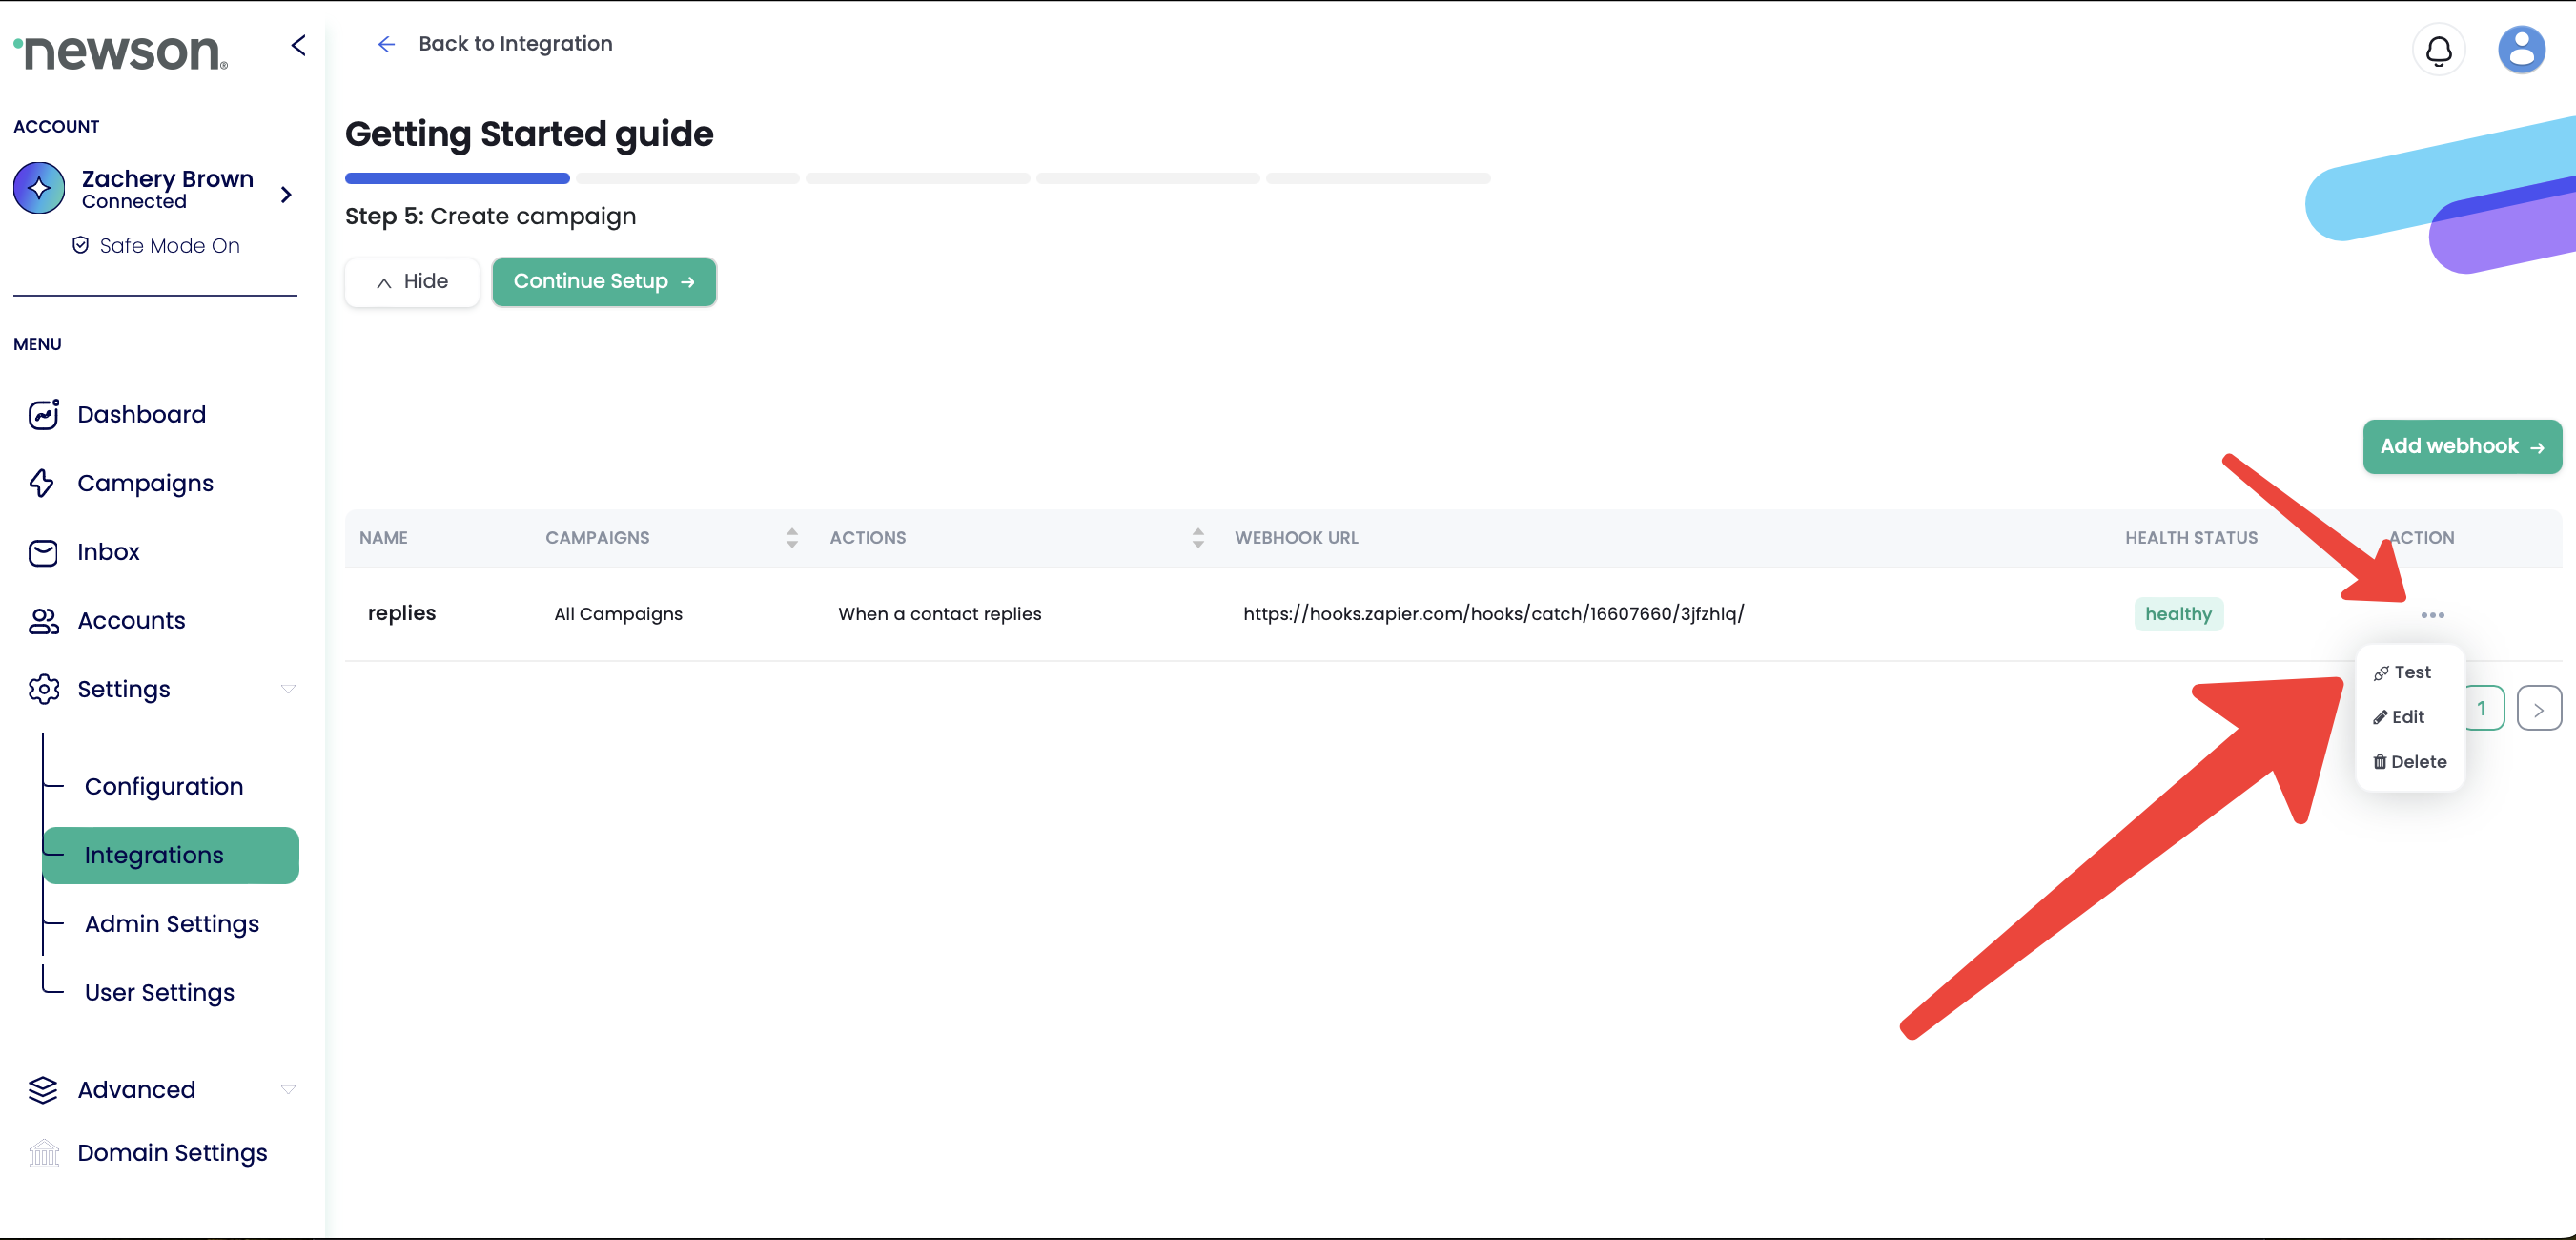Sort the table by Campaigns column
The width and height of the screenshot is (2576, 1240).
791,538
